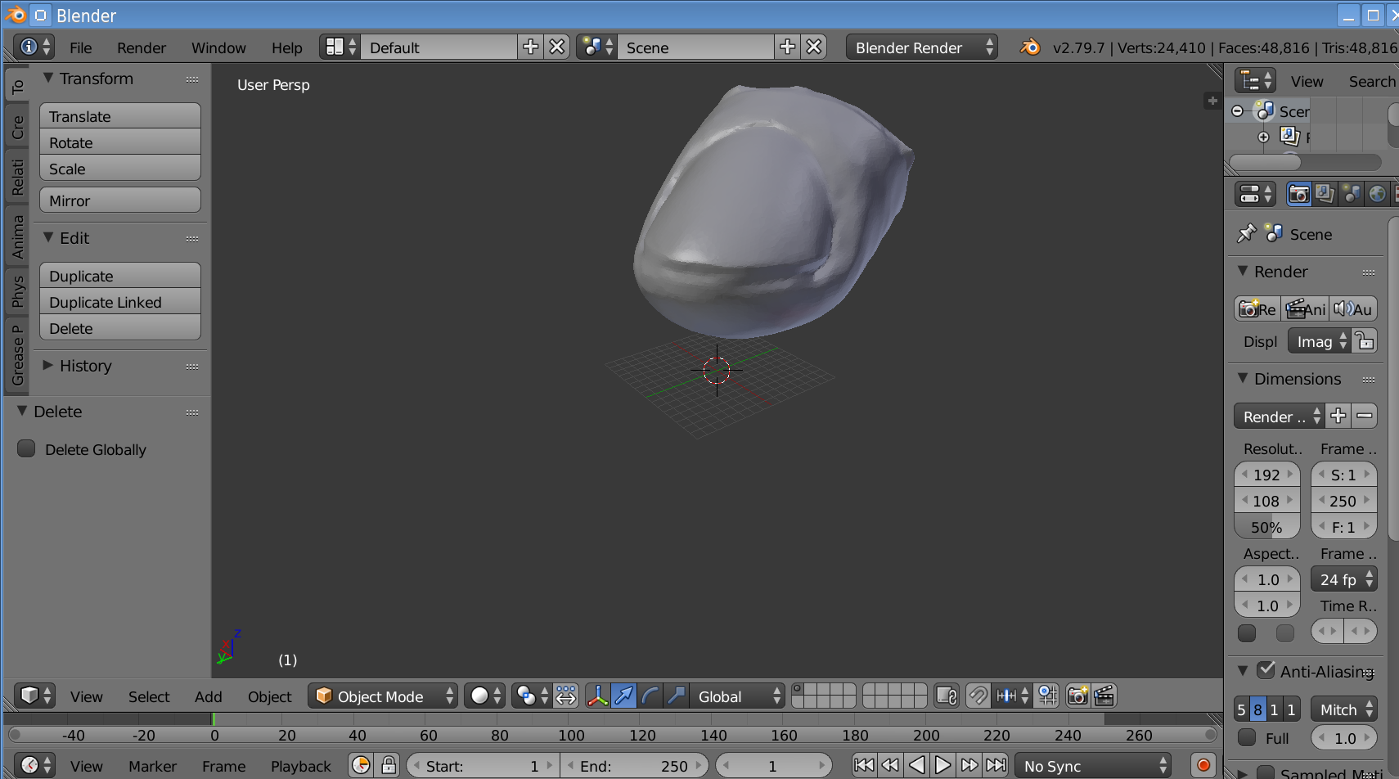Enable the Delete Globally checkbox
This screenshot has height=779, width=1399.
[27, 449]
